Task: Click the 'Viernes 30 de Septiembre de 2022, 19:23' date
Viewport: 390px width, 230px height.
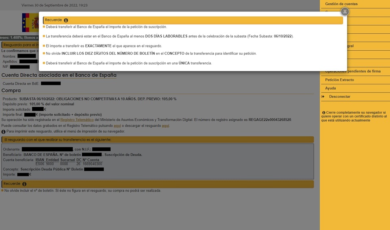Action: click(x=54, y=5)
